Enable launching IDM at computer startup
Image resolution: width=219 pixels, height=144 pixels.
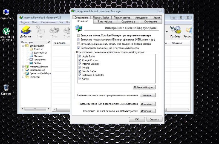point(79,35)
